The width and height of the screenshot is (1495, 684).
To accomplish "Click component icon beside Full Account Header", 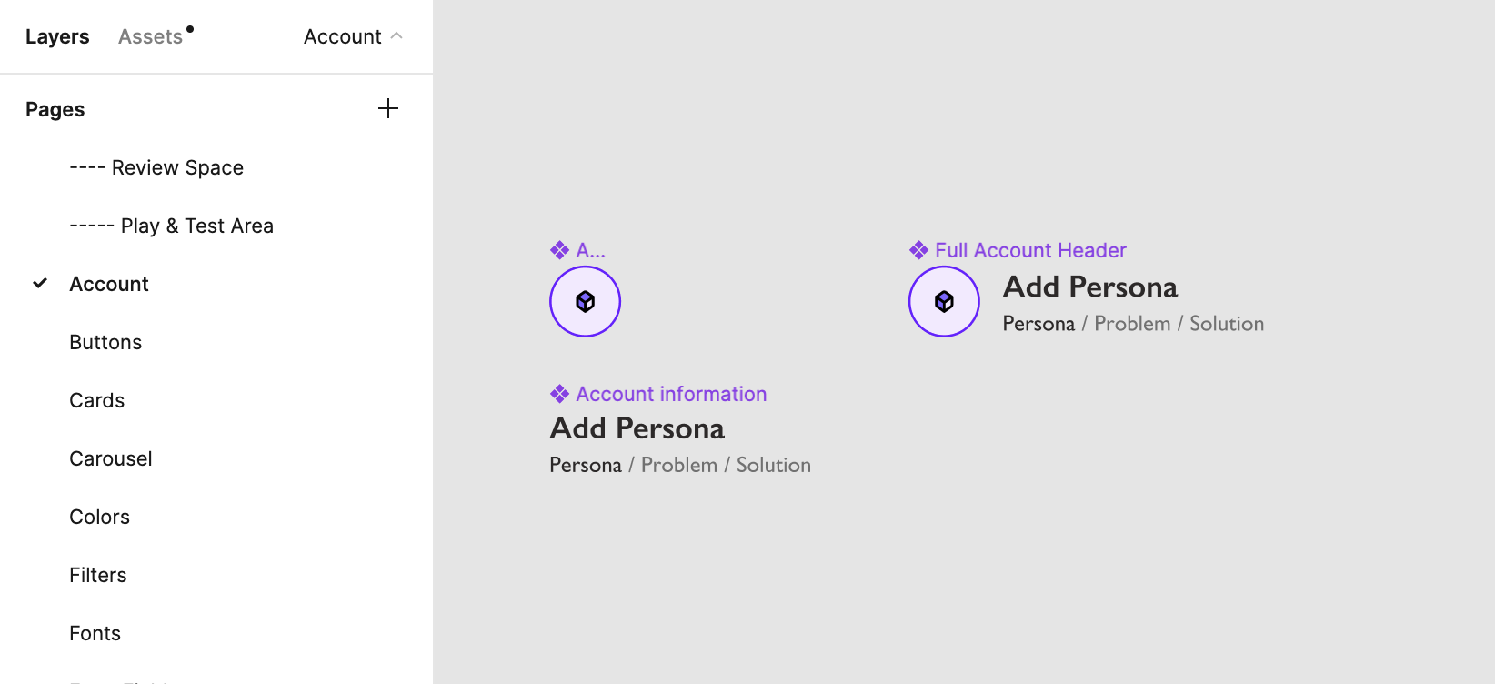I will tap(918, 250).
